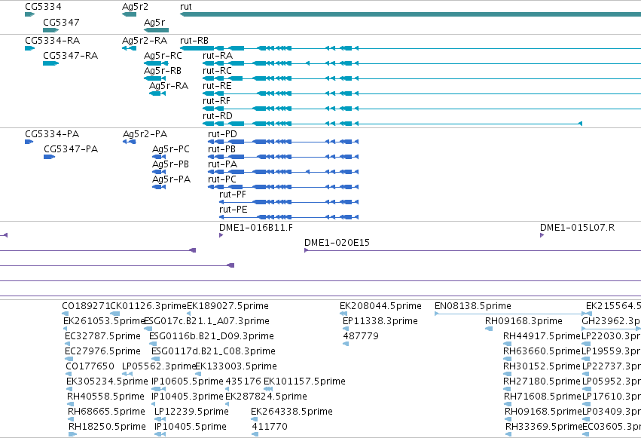Click EST EK208044.5prime
This screenshot has height=438, width=641.
tap(380, 306)
